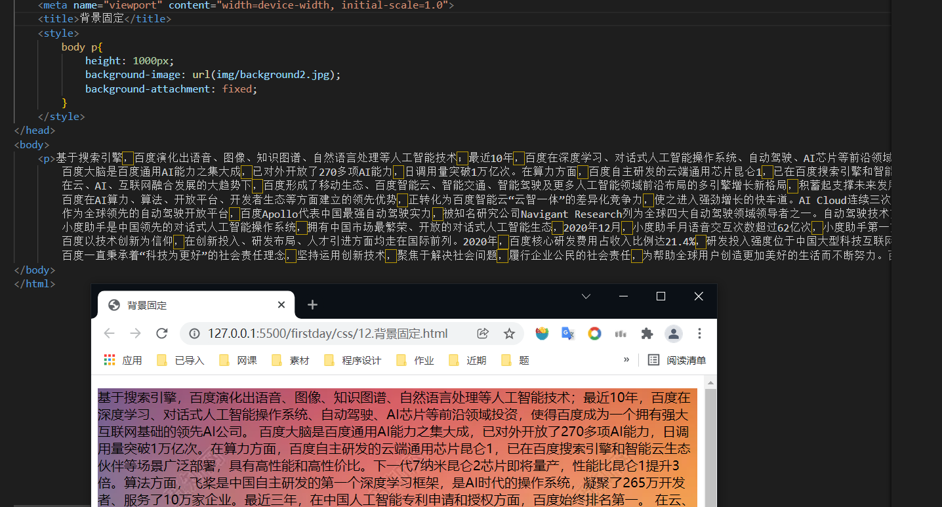Click the background-image url code line
942x507 pixels.
pos(213,75)
